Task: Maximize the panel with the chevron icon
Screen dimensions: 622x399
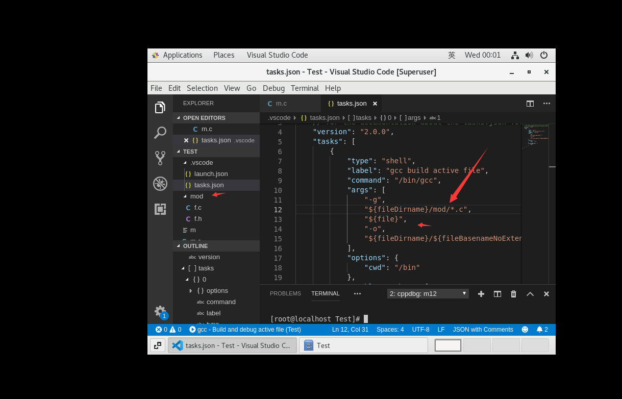Action: pos(530,294)
